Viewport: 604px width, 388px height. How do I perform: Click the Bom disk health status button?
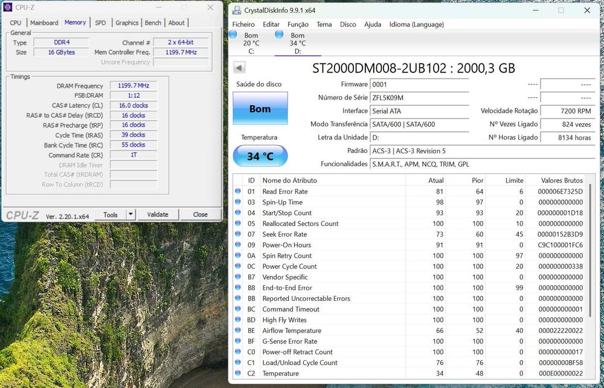click(x=260, y=108)
